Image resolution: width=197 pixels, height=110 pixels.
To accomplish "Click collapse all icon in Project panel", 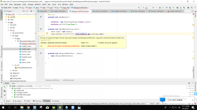I will (27, 11).
